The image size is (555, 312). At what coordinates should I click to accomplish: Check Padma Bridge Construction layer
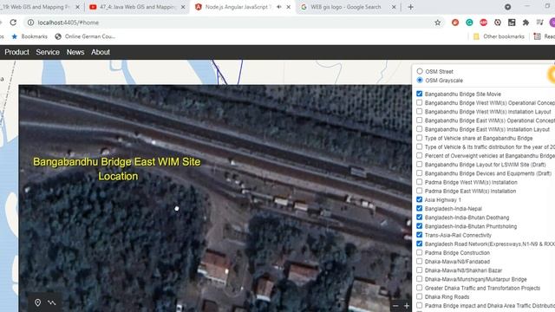pyautogui.click(x=420, y=252)
